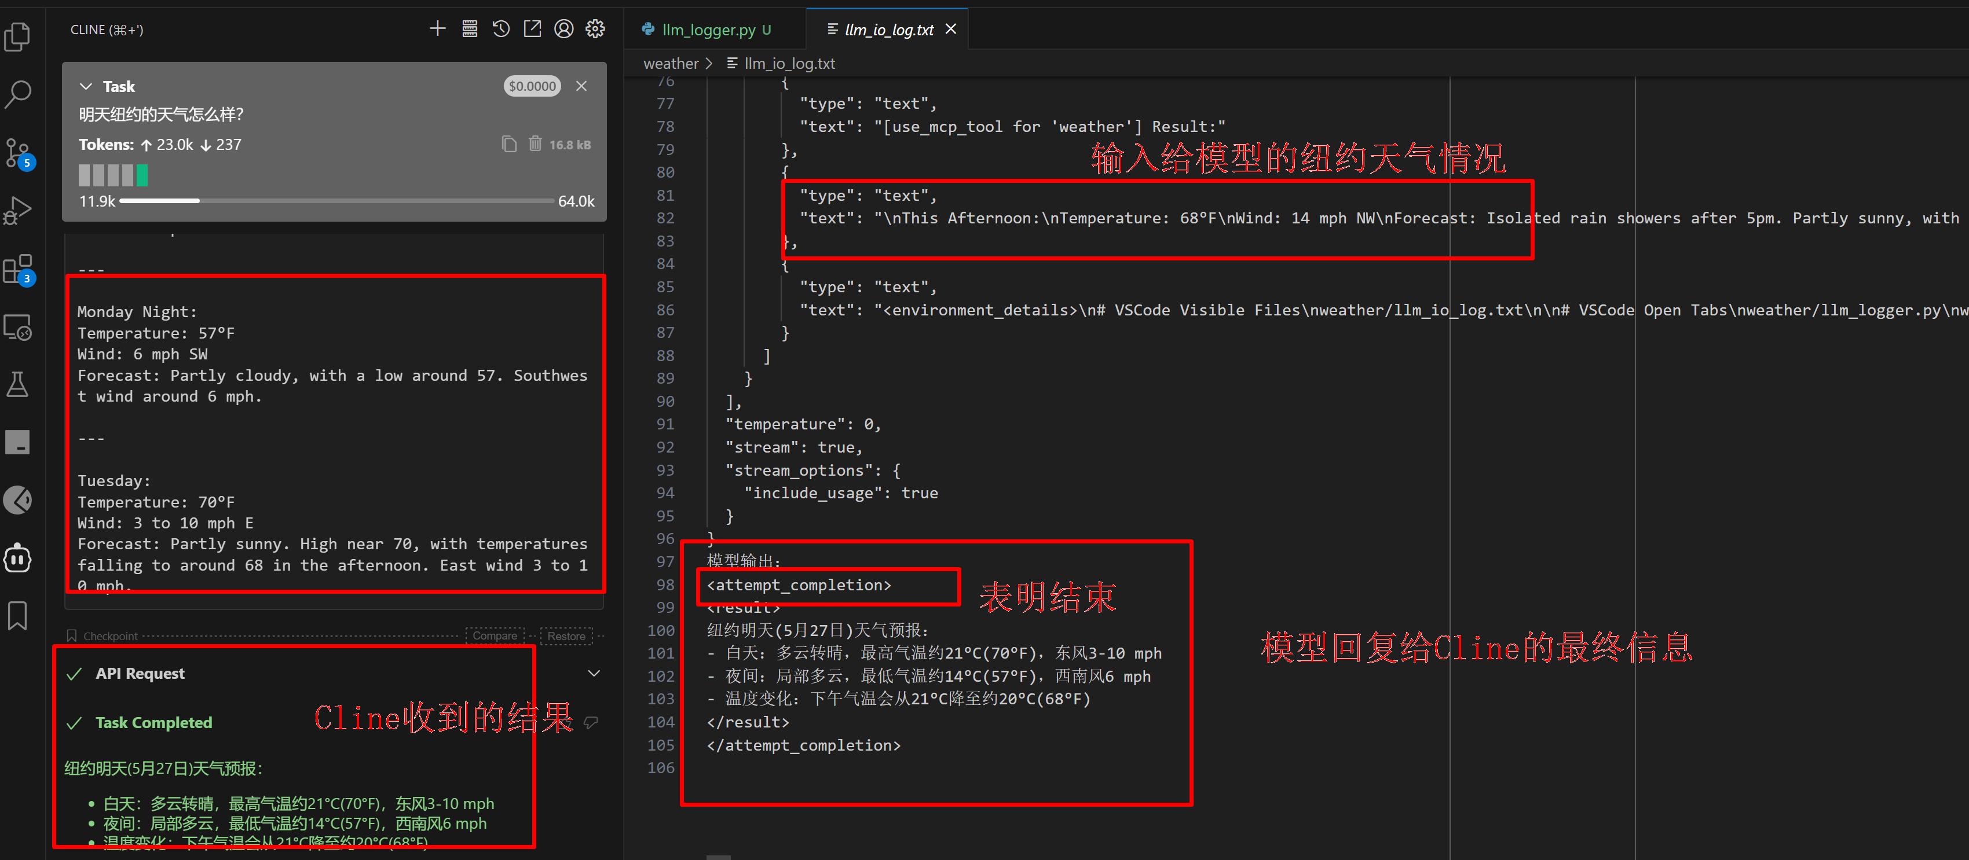
Task: Expand the API Request details
Action: [594, 673]
